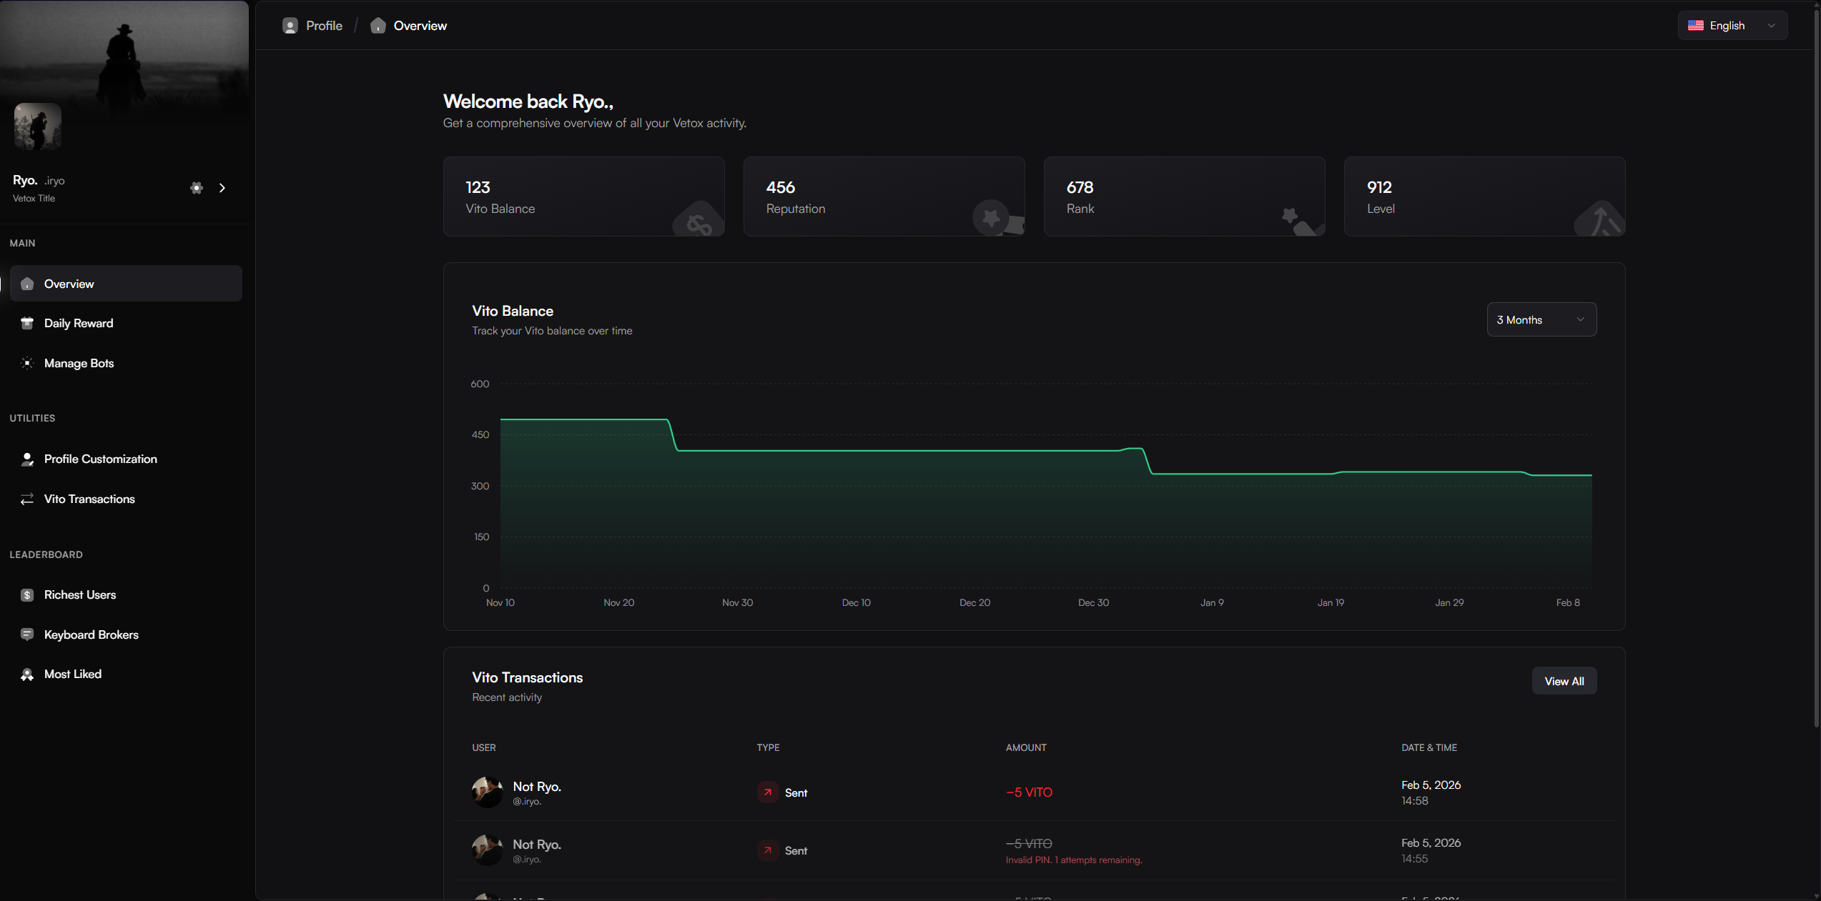
Task: Open settings via the gear icon next to Ryo
Action: [x=197, y=188]
